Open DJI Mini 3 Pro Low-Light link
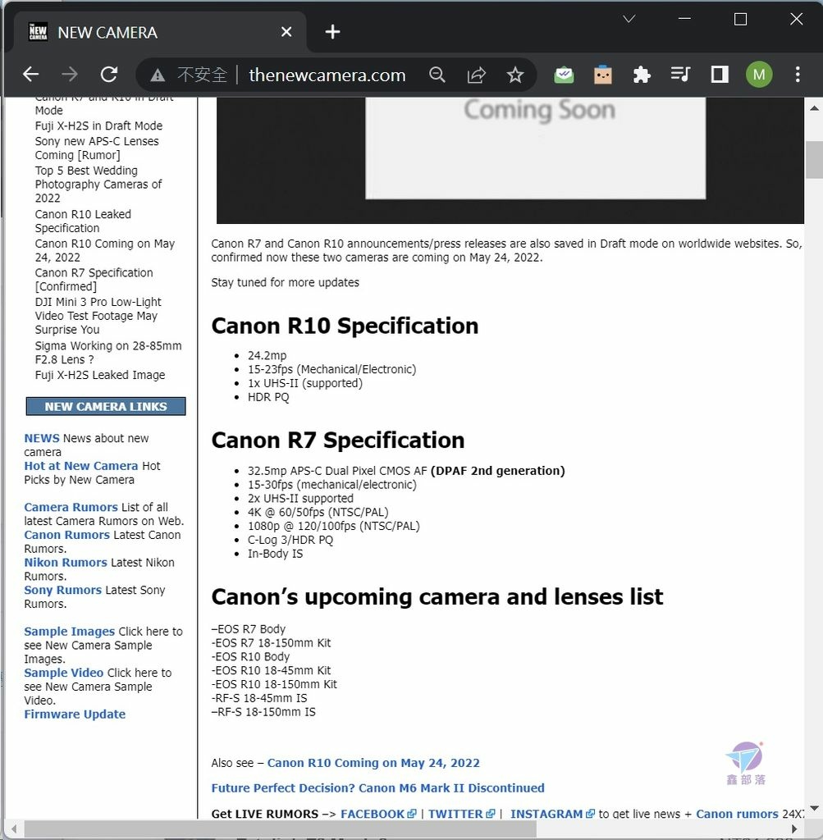The image size is (823, 840). 98,316
